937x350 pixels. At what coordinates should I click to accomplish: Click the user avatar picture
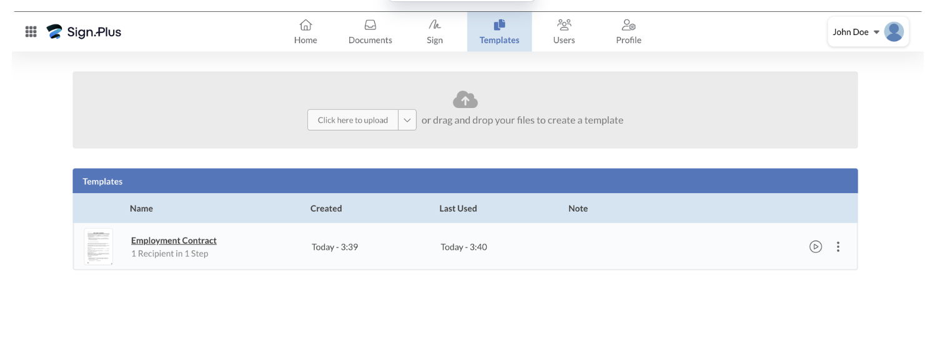point(894,32)
